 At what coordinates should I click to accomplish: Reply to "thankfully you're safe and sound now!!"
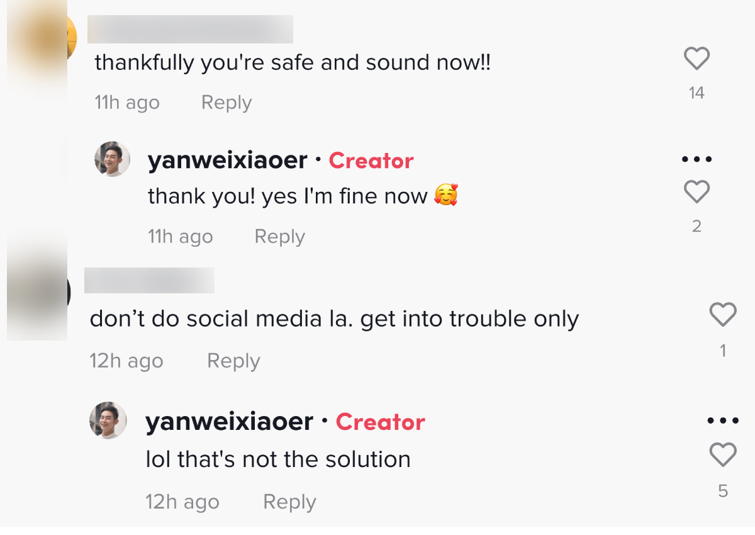(226, 103)
